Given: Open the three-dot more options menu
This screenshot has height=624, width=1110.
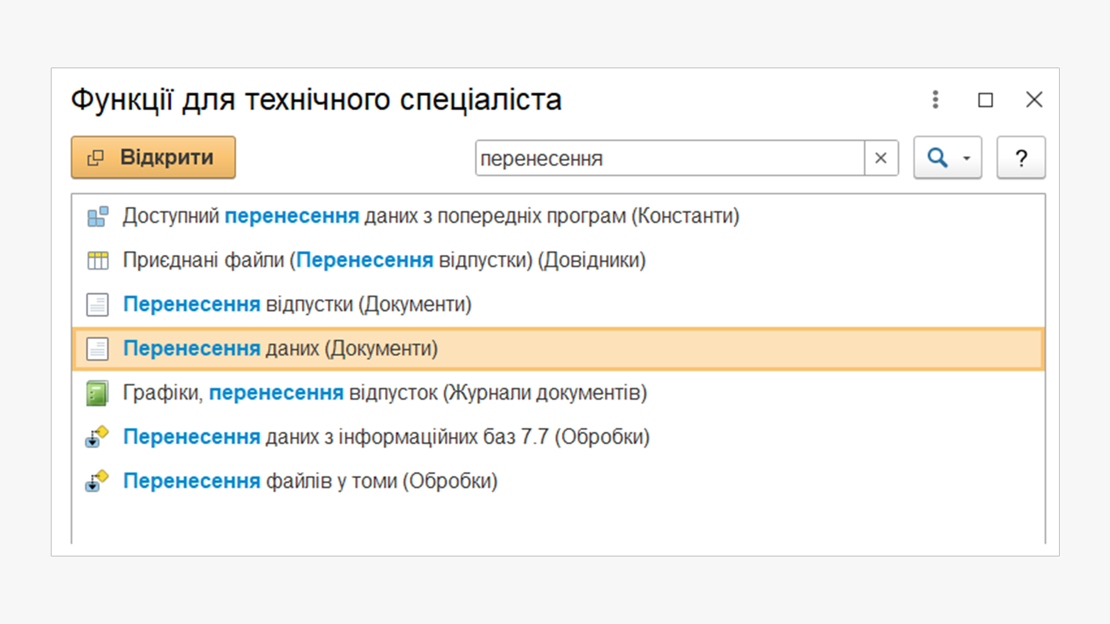Looking at the screenshot, I should point(935,99).
